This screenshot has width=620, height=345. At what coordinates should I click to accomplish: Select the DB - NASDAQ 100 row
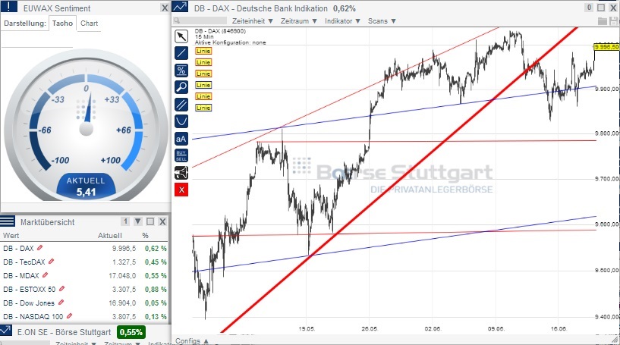[85, 316]
